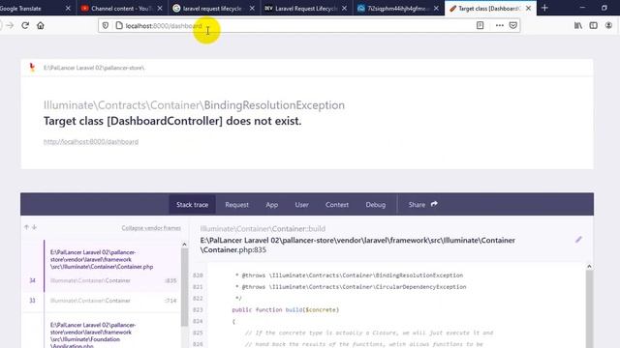Open a new browser tab

[x=544, y=8]
